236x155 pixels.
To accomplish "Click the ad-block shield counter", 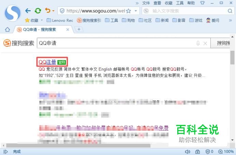I will [x=209, y=152].
